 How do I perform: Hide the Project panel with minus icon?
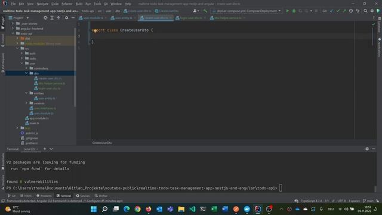[73, 18]
